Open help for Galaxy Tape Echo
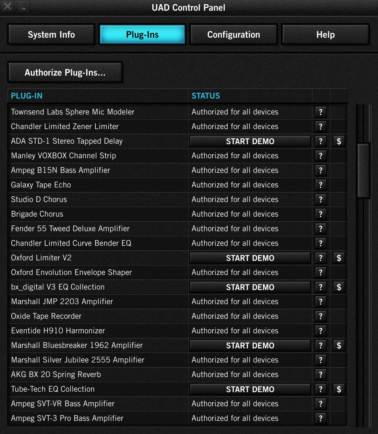This screenshot has width=378, height=434. coord(320,185)
